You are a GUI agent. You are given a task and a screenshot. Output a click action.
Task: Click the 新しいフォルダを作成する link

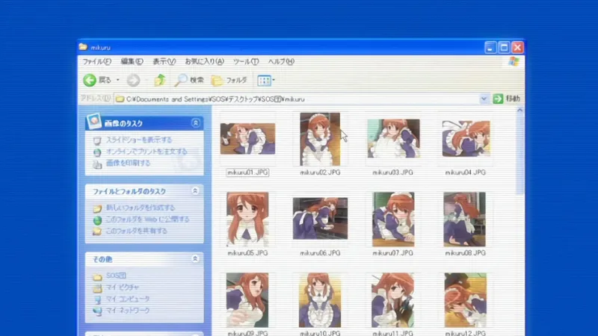[x=141, y=208]
